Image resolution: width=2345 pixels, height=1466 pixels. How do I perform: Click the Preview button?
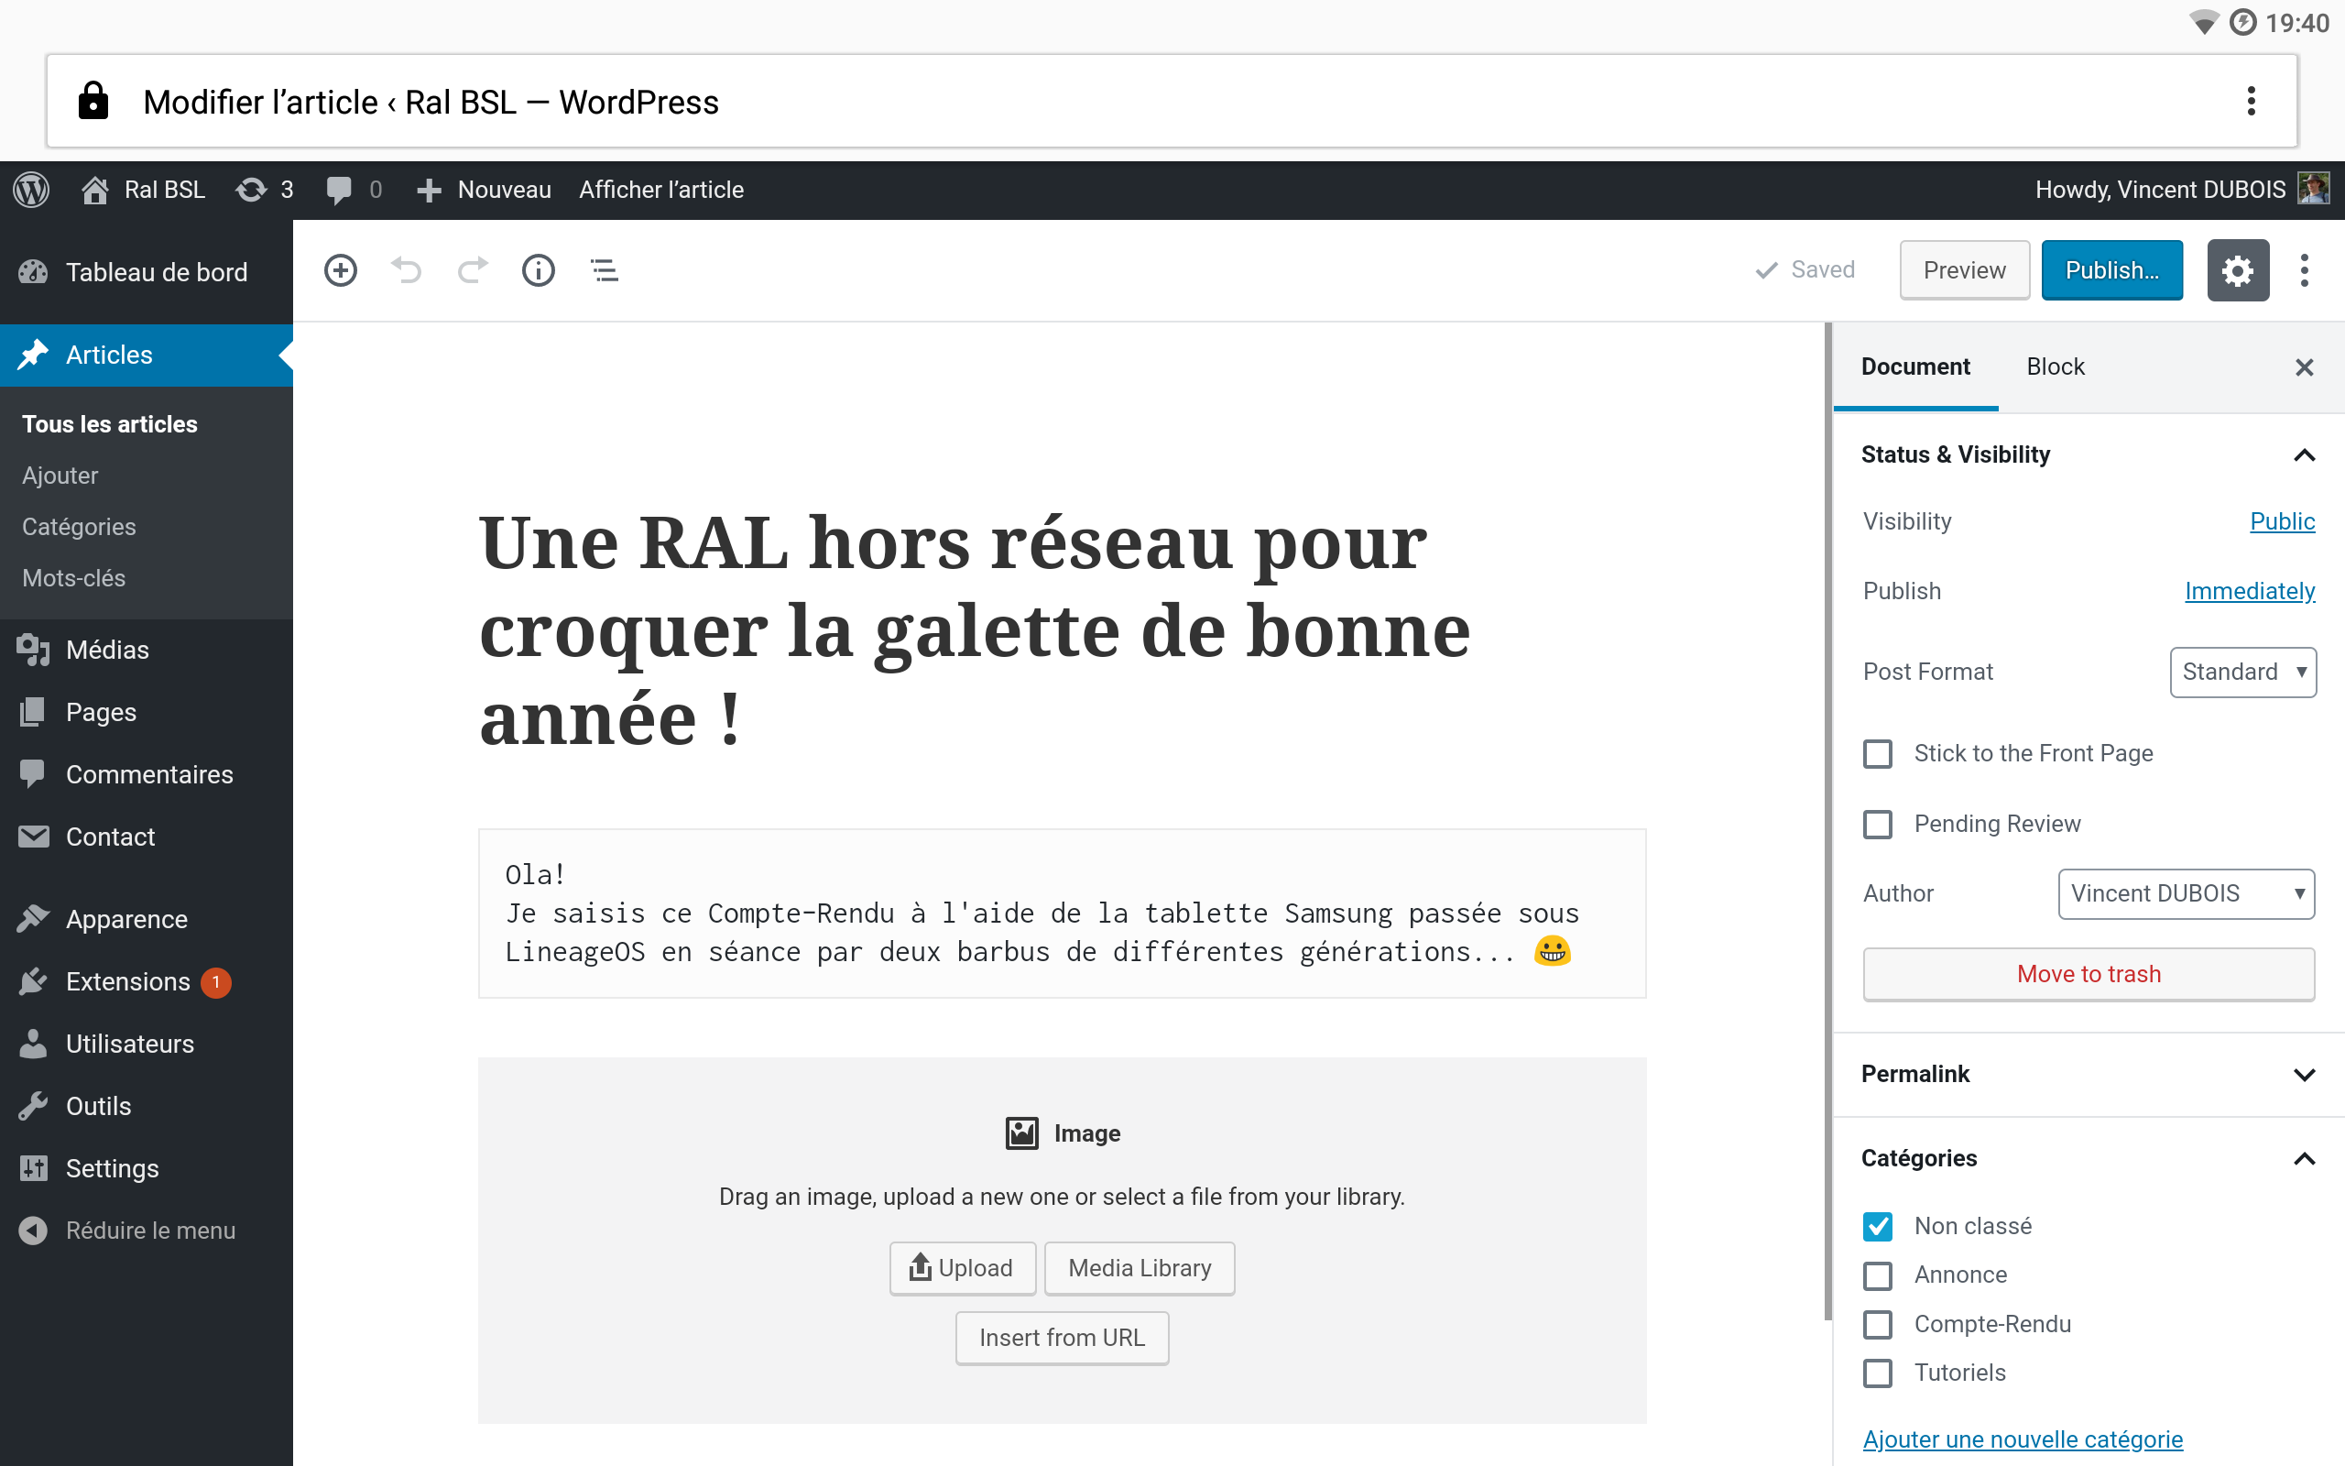[1964, 270]
